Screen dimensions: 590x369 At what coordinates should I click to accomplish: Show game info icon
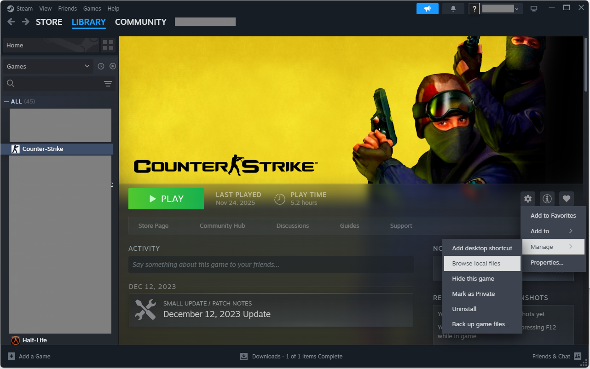coord(547,199)
